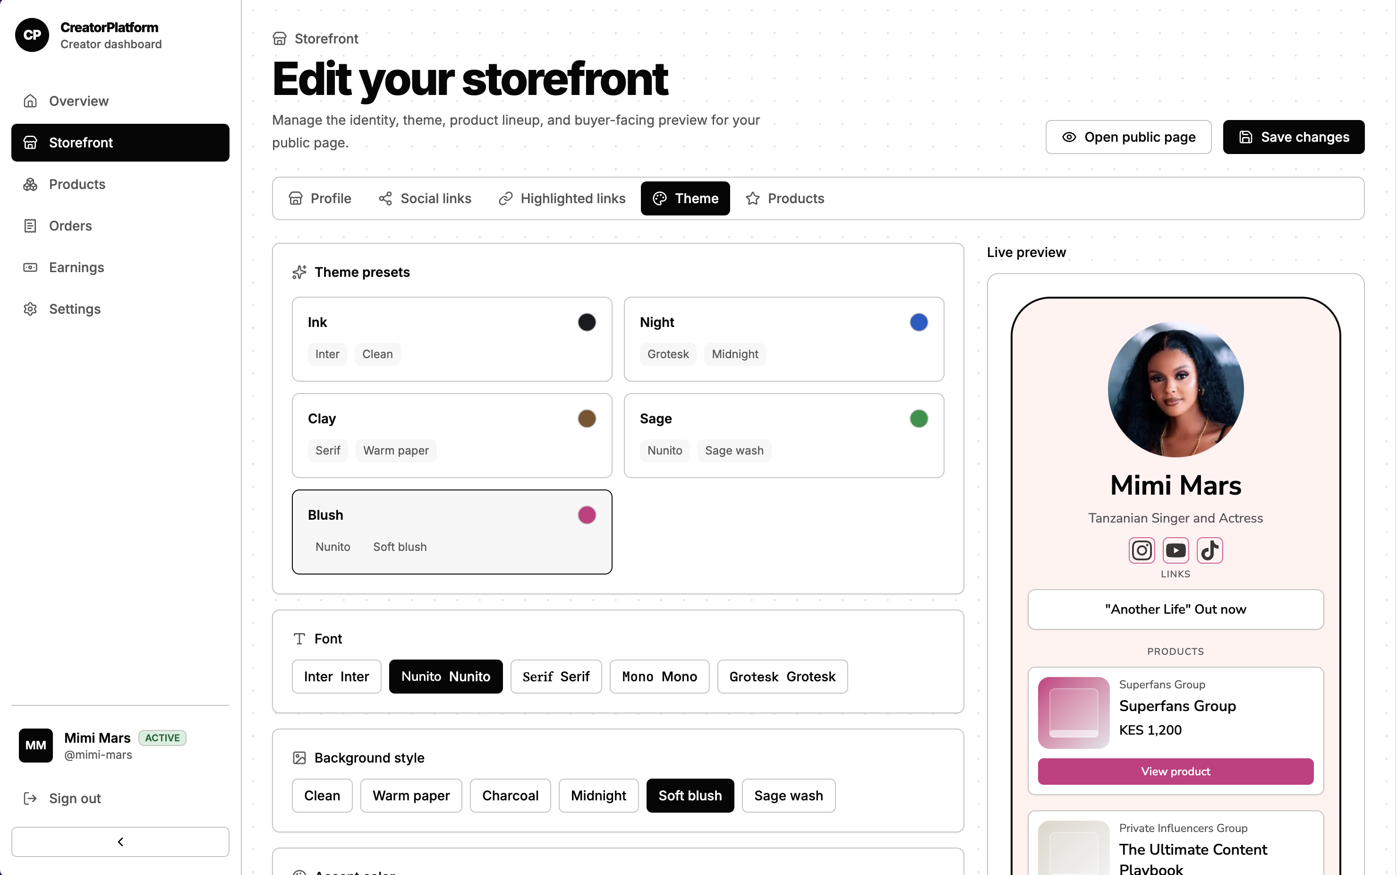Click the palette icon on the Theme tab
This screenshot has width=1397, height=875.
[x=659, y=198]
